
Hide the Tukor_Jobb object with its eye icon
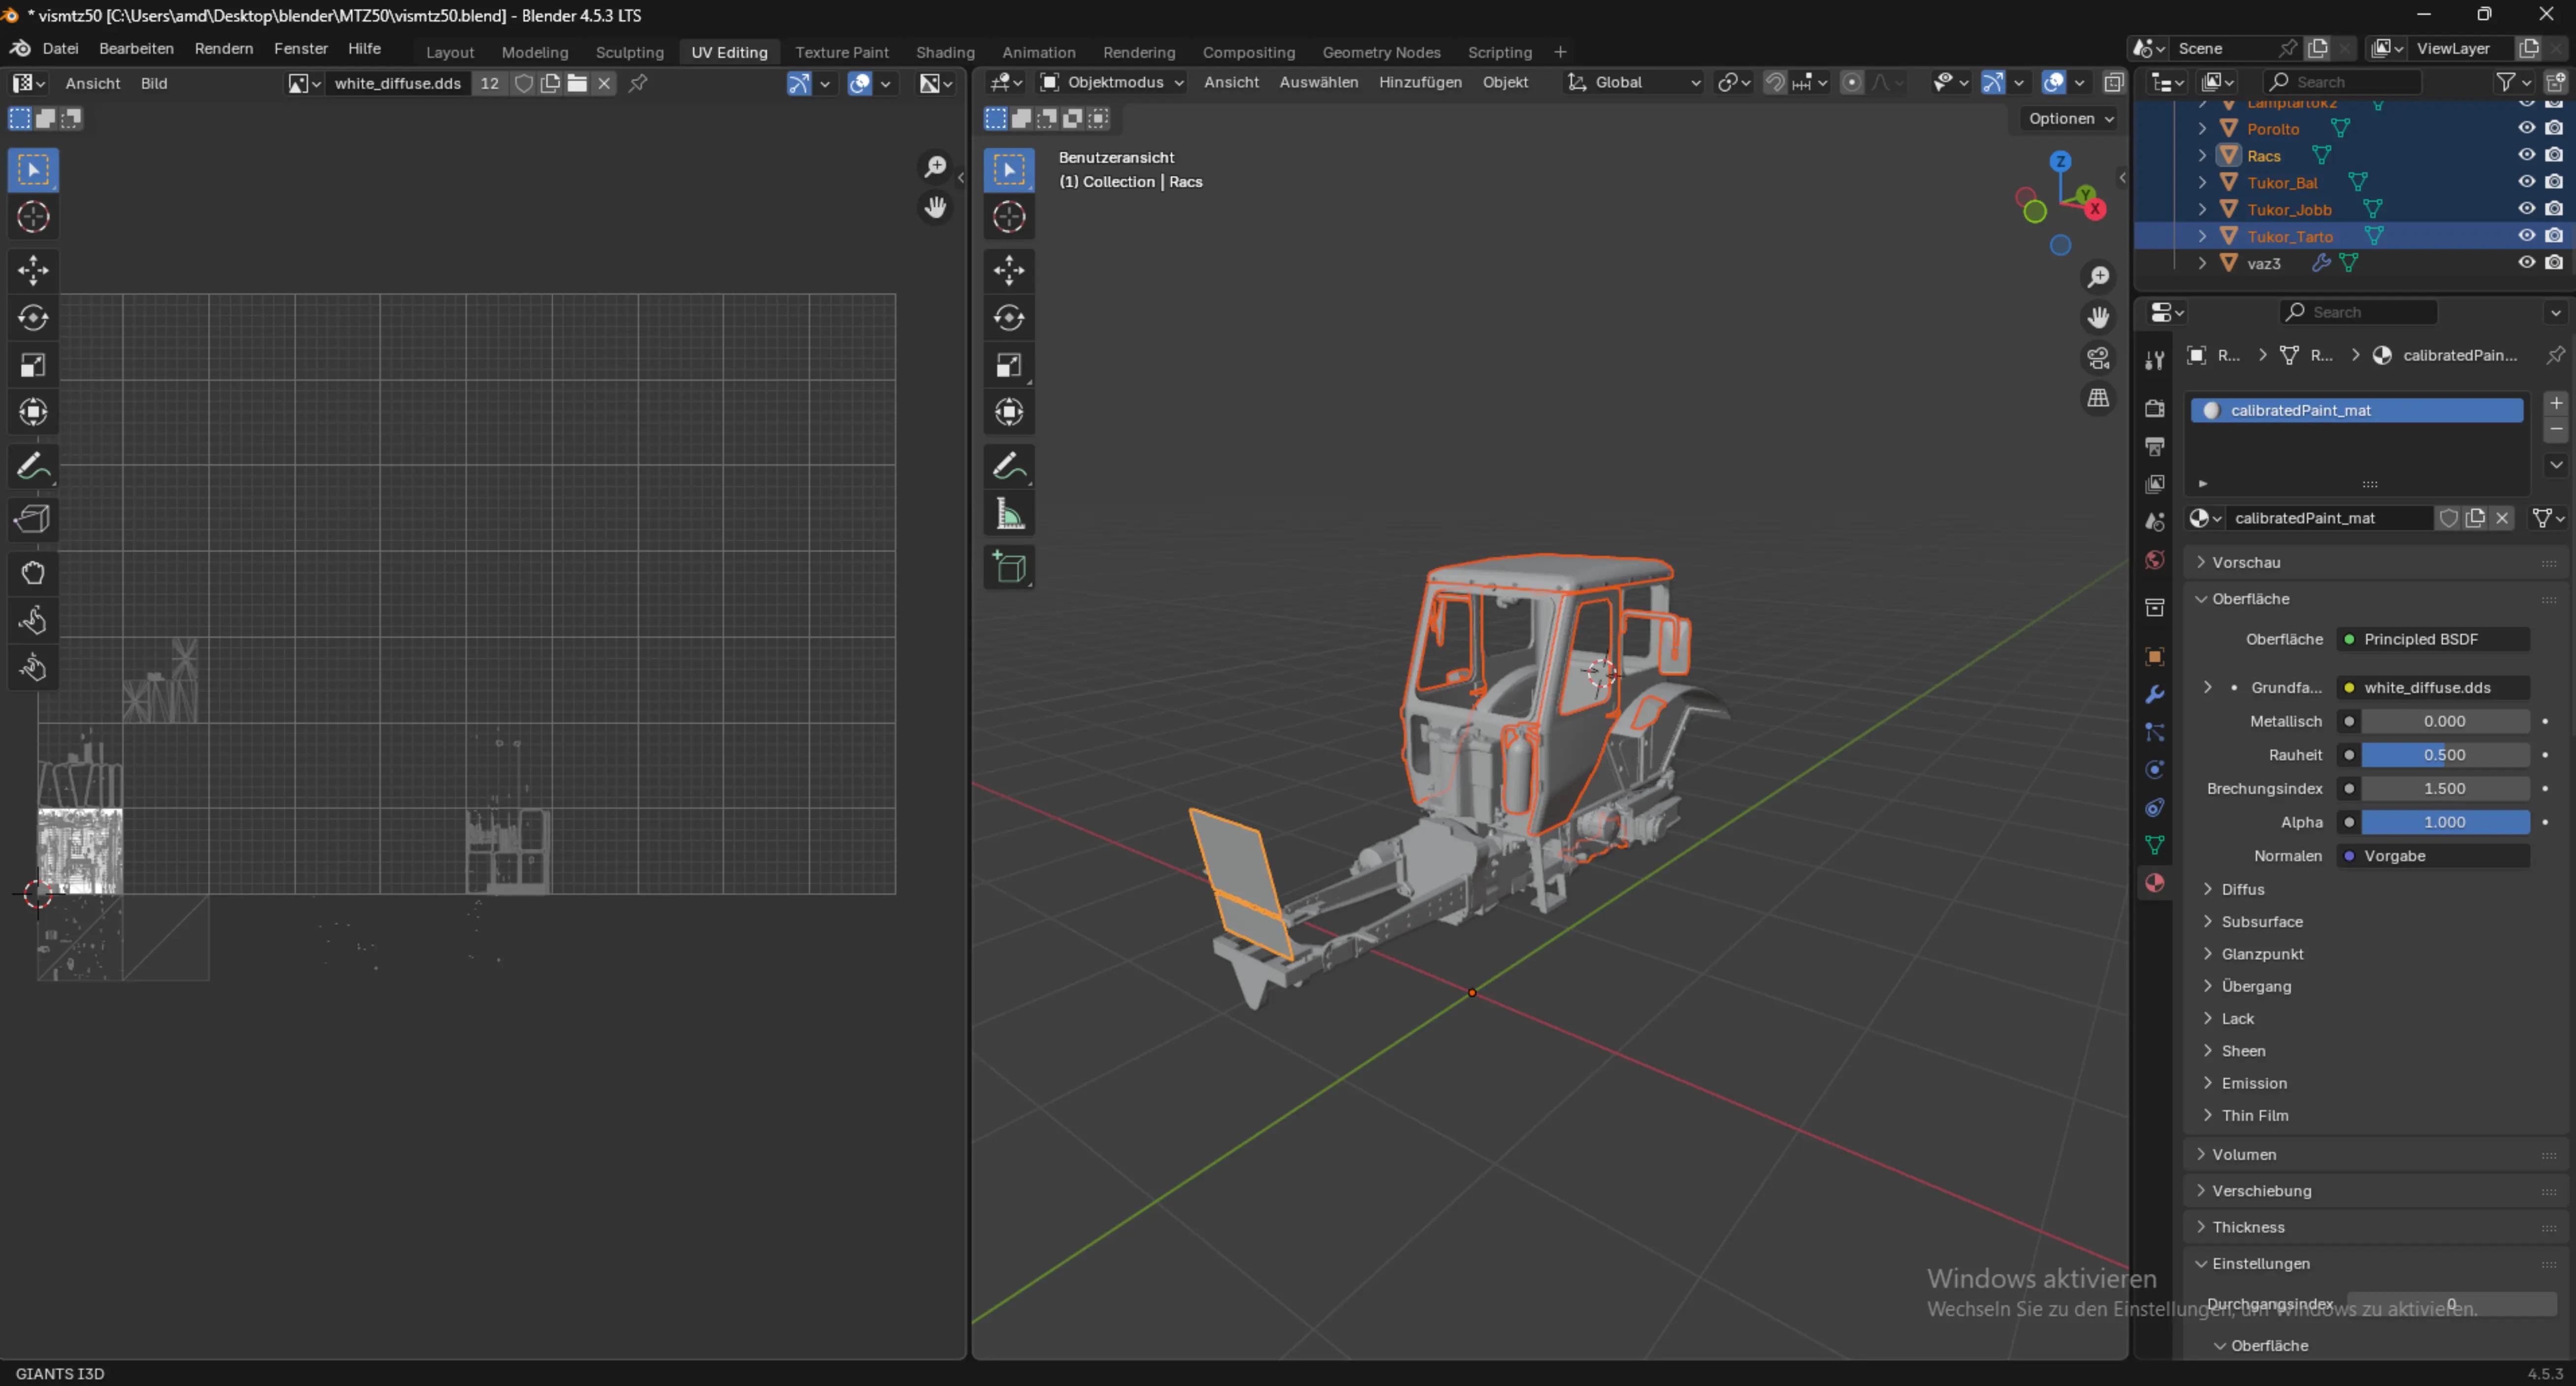point(2526,209)
